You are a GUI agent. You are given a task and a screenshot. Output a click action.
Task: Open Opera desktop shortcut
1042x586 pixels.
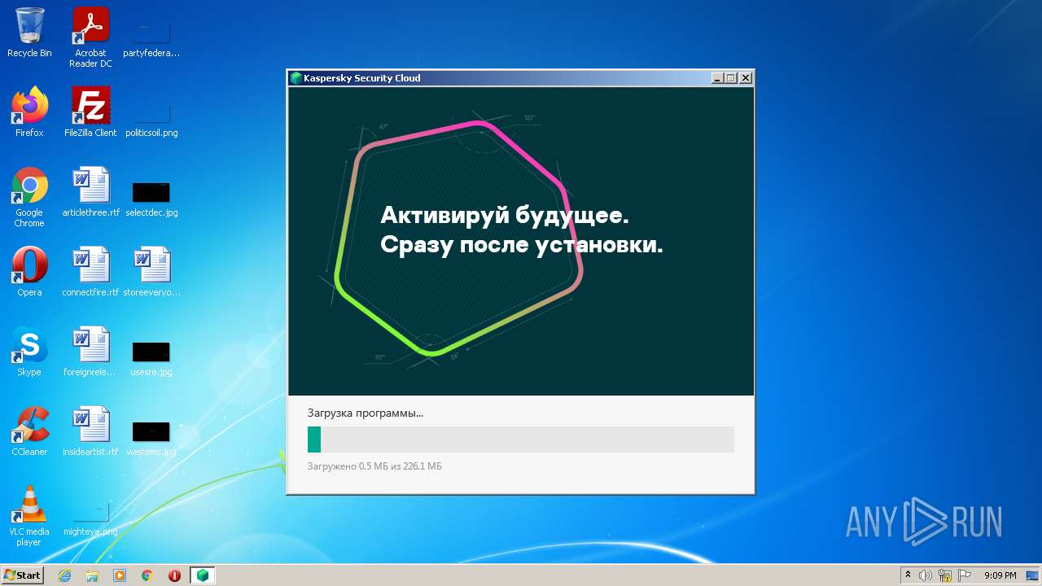point(29,272)
